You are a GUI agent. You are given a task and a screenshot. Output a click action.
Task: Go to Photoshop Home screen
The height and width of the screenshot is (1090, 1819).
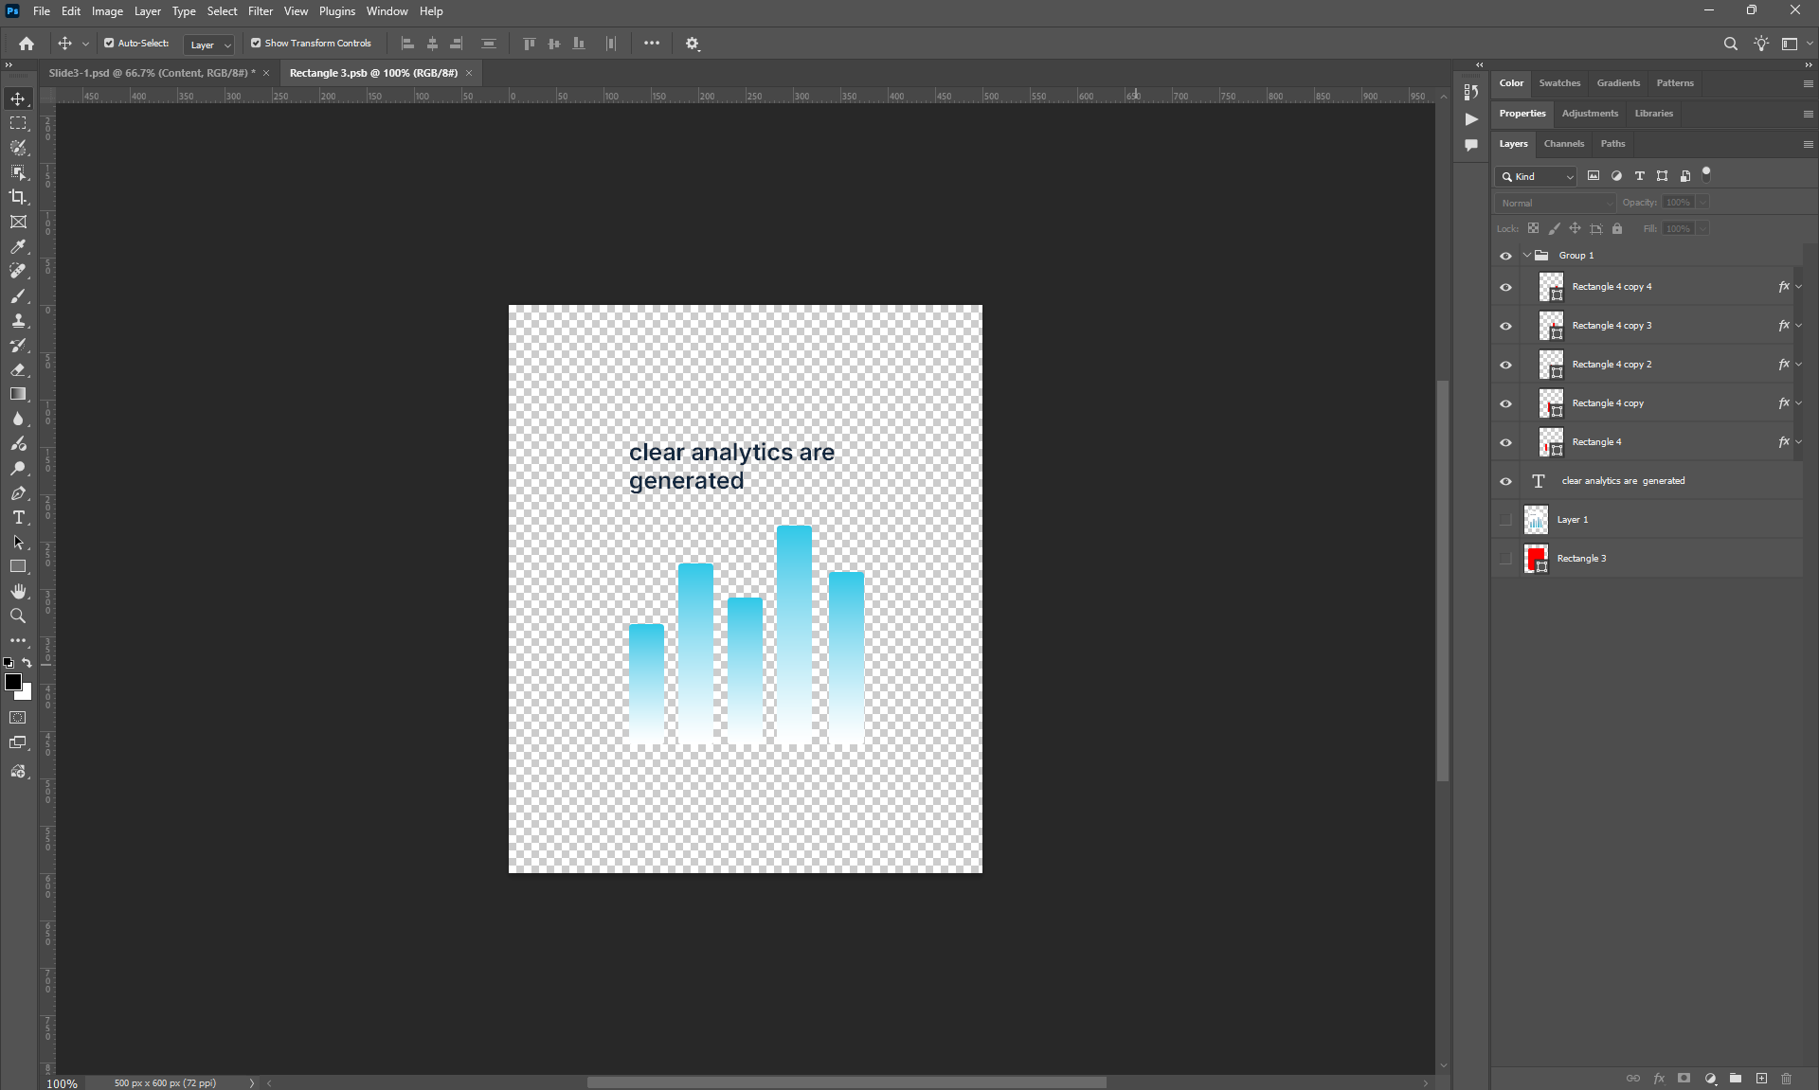coord(27,44)
